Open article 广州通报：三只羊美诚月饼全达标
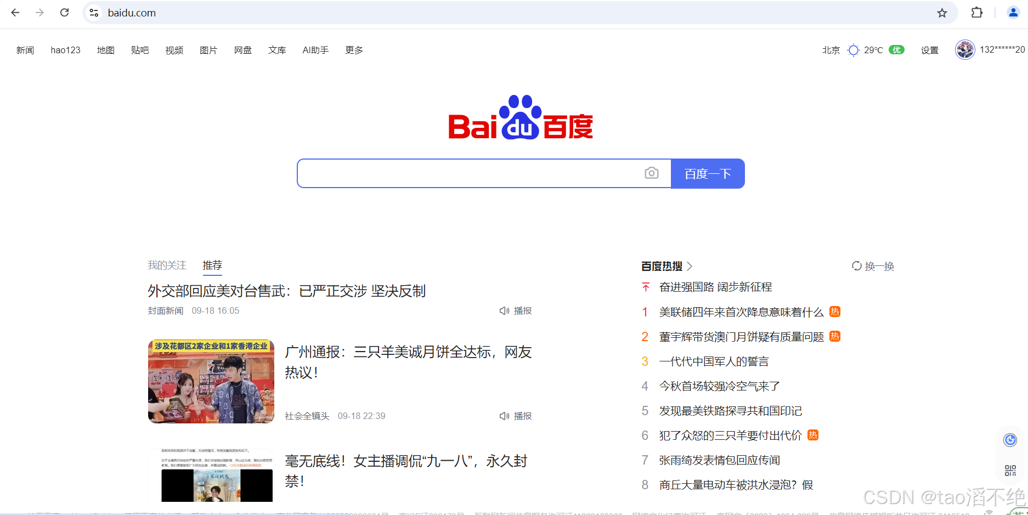Screen dimensions: 1028x515 pos(408,362)
